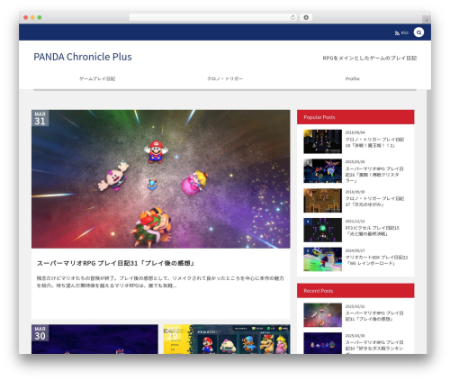Screen dimensions: 450x381
Task: Open new tab with plus button
Action: pyautogui.click(x=427, y=20)
